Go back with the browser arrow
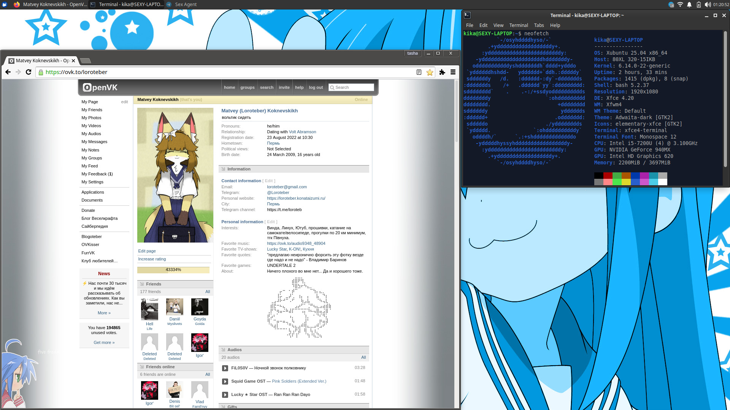 (8, 72)
